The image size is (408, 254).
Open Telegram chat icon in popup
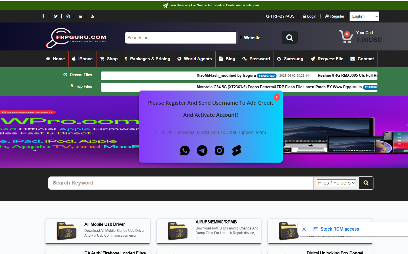(x=202, y=150)
